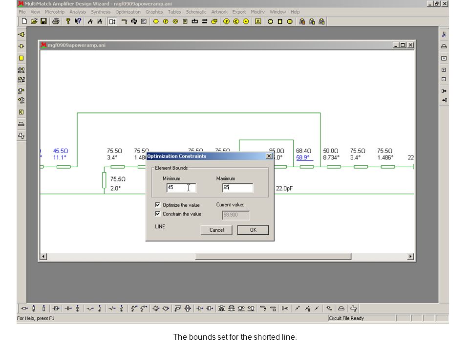This screenshot has height=352, width=469.
Task: Open the Export menu
Action: click(x=239, y=12)
